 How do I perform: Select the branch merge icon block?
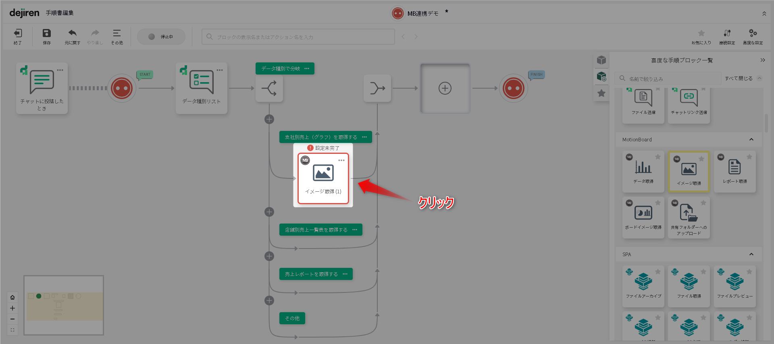coord(377,88)
